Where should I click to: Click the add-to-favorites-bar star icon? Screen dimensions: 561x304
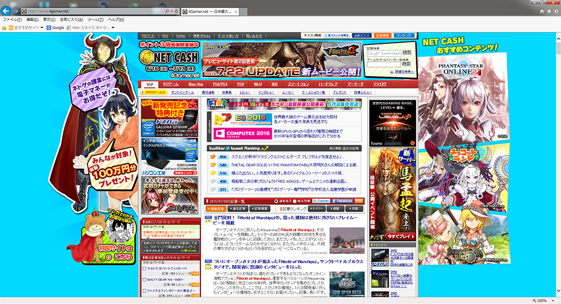pyautogui.click(x=4, y=27)
